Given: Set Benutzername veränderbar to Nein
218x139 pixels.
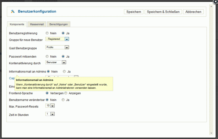Looking at the screenshot, I should click(x=47, y=100).
